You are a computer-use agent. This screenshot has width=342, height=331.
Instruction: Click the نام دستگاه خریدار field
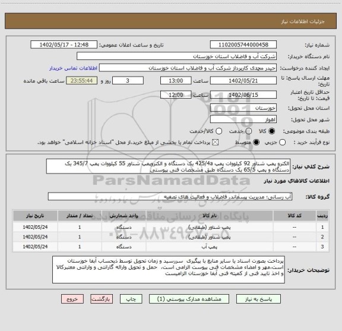click(x=177, y=56)
